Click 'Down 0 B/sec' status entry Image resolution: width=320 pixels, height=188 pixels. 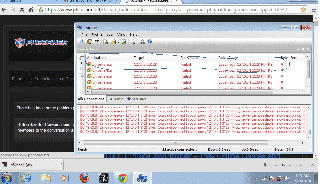tap(219, 150)
